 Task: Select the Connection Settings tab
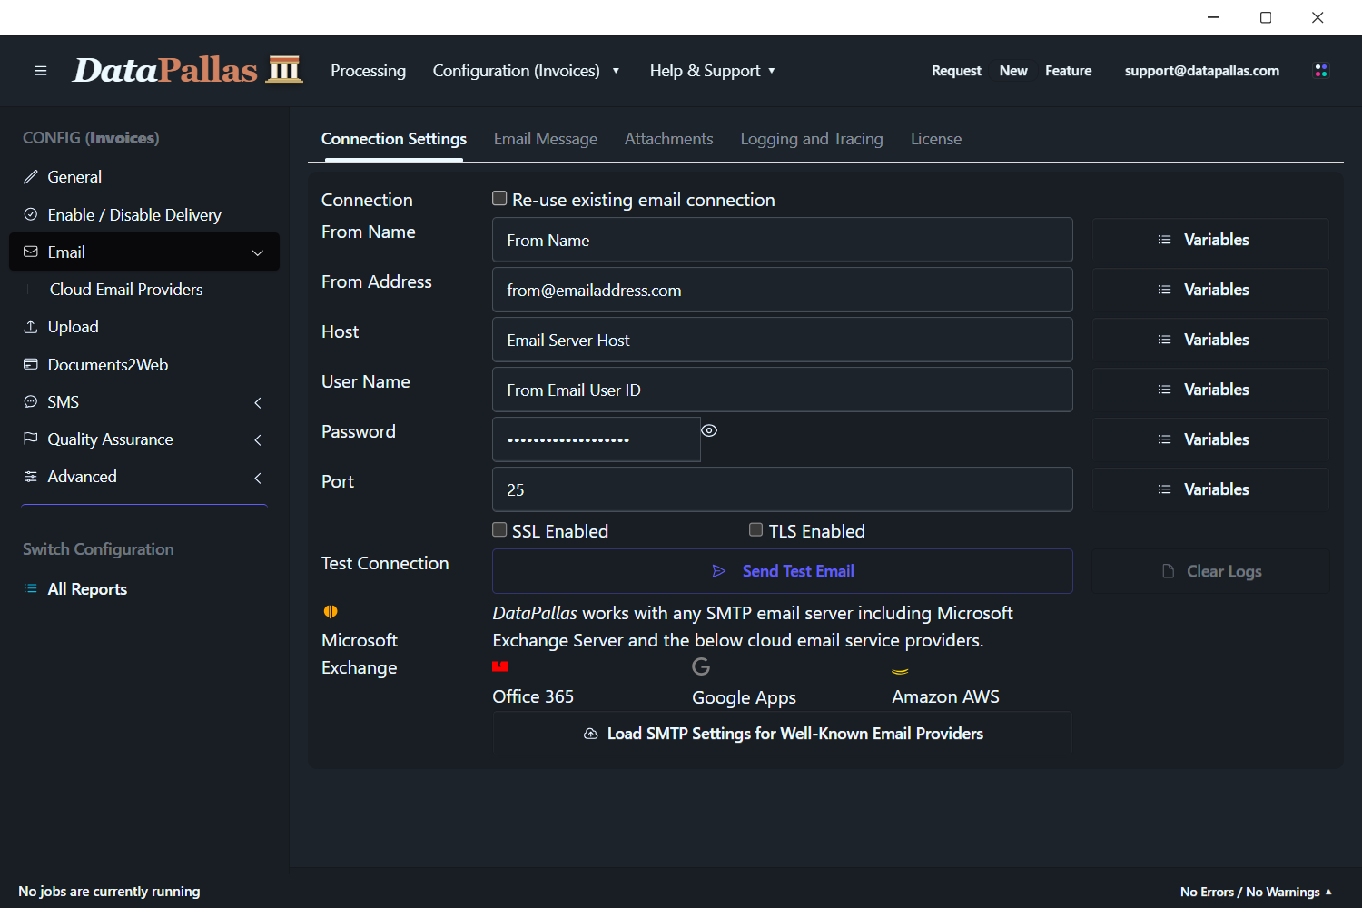pyautogui.click(x=394, y=139)
